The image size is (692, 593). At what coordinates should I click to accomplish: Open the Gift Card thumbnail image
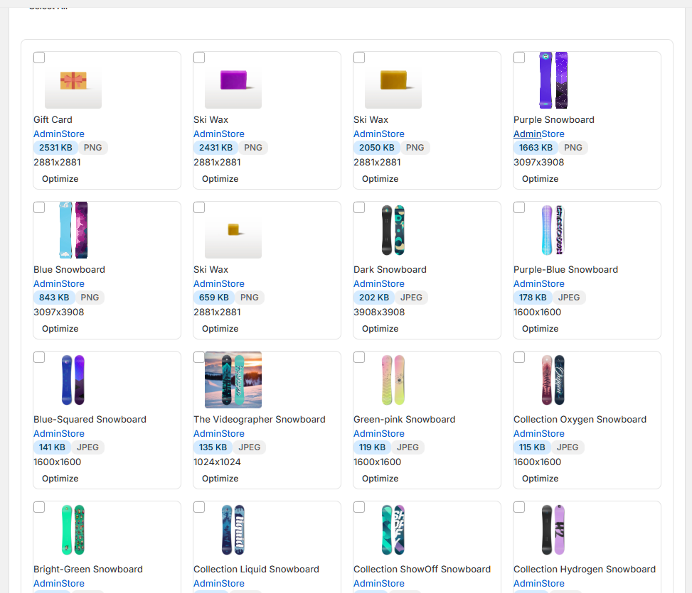pos(73,80)
